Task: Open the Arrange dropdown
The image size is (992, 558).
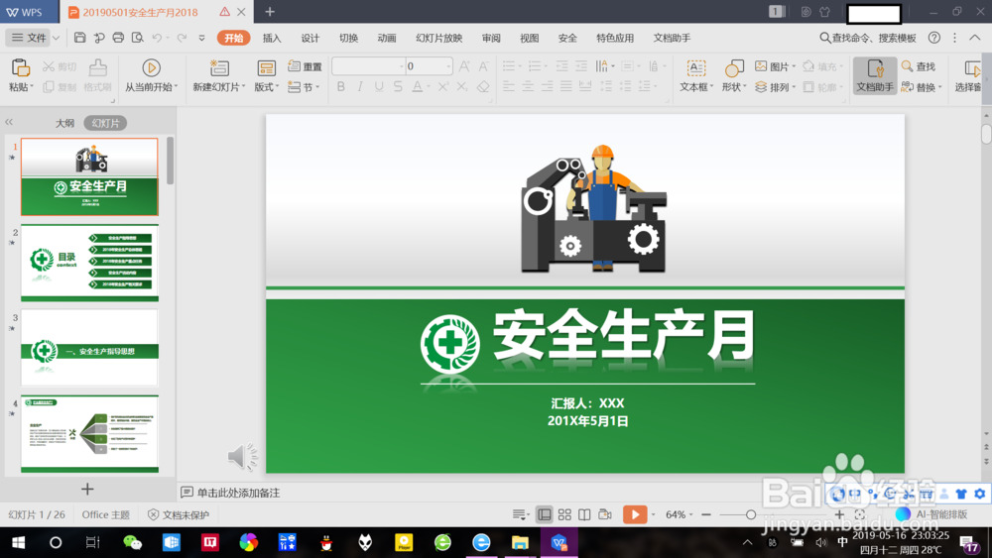Action: [x=775, y=87]
